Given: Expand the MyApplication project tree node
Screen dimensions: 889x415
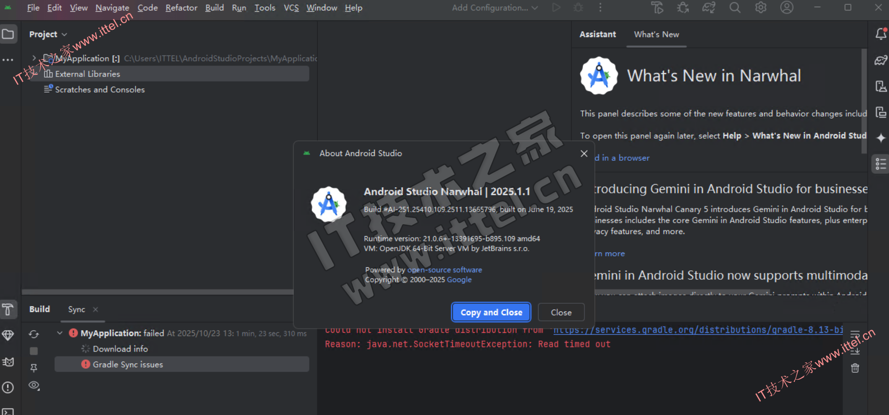Looking at the screenshot, I should click(34, 58).
